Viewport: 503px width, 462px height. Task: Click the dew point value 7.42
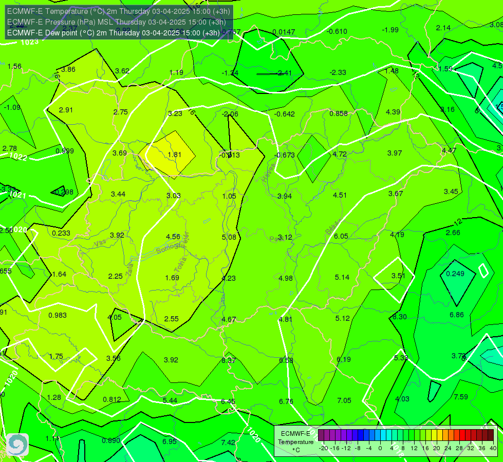228,443
